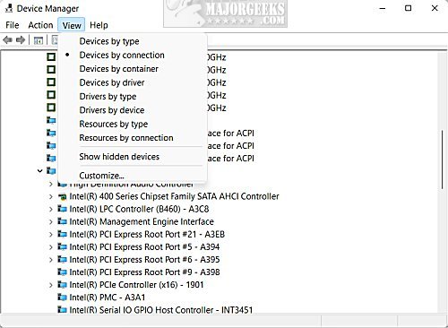Collapse the expanded parent node with down chevron
The width and height of the screenshot is (448, 328).
click(x=39, y=171)
